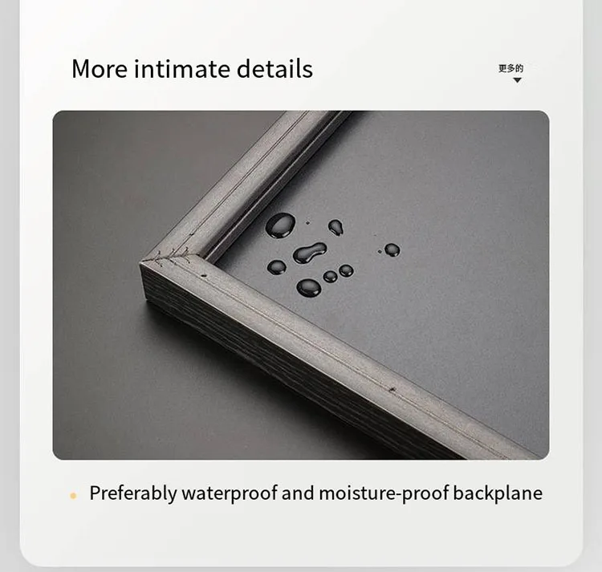Click the nail hole on lower frame rail
602x572 pixels.
click(x=393, y=390)
